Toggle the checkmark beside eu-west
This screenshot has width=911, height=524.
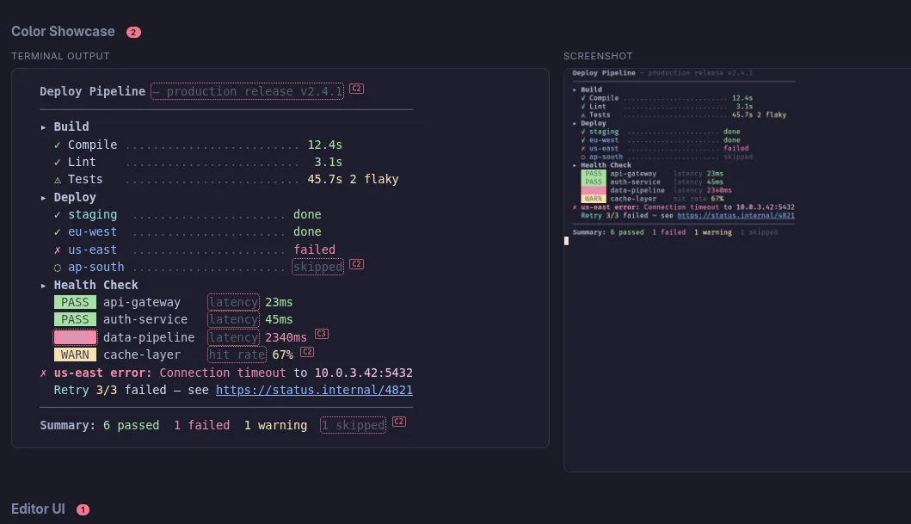[57, 231]
